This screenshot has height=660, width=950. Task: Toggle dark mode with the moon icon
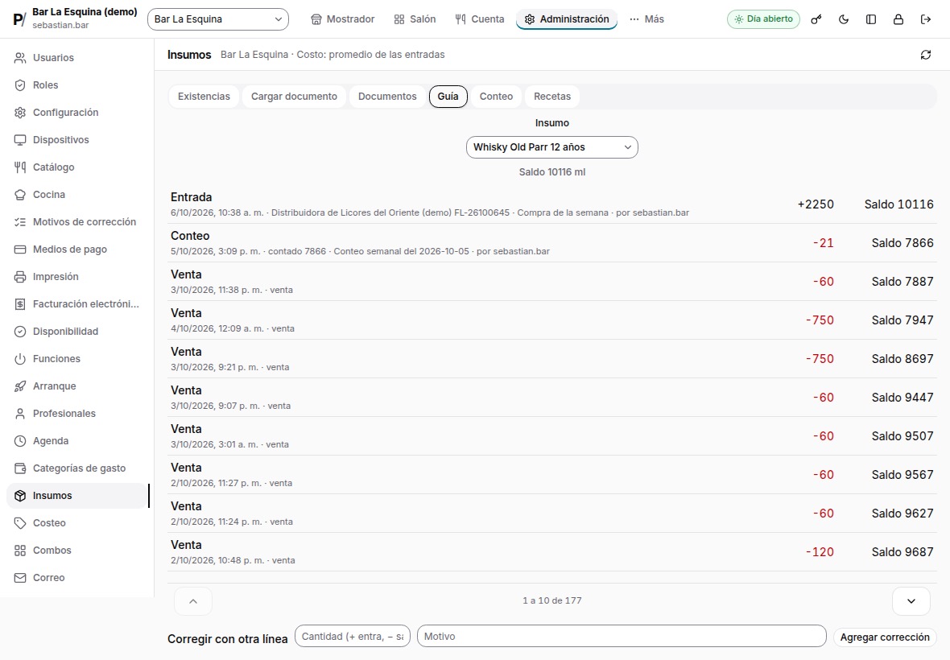click(x=844, y=19)
